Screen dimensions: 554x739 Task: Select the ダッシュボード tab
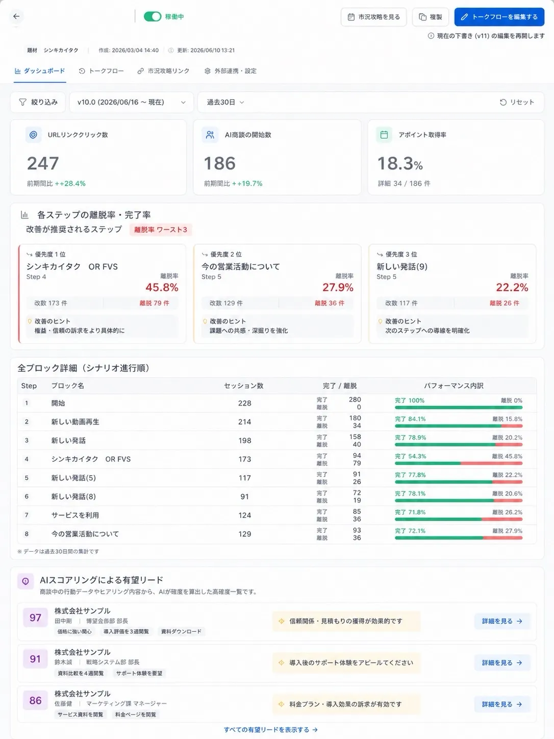coord(40,71)
